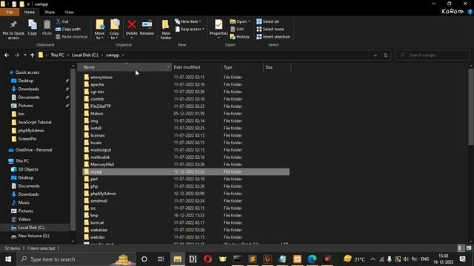Viewport: 474px width, 266px height.
Task: Open Name column filter dropdown
Action: (168, 67)
